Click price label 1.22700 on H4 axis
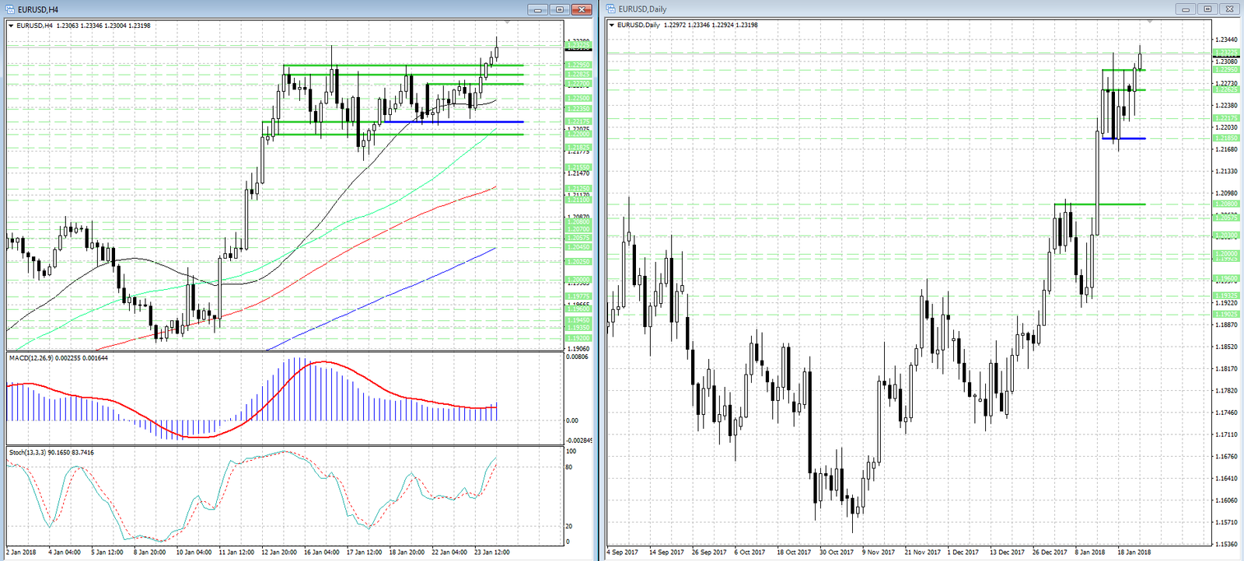The height and width of the screenshot is (561, 1244). (x=578, y=84)
